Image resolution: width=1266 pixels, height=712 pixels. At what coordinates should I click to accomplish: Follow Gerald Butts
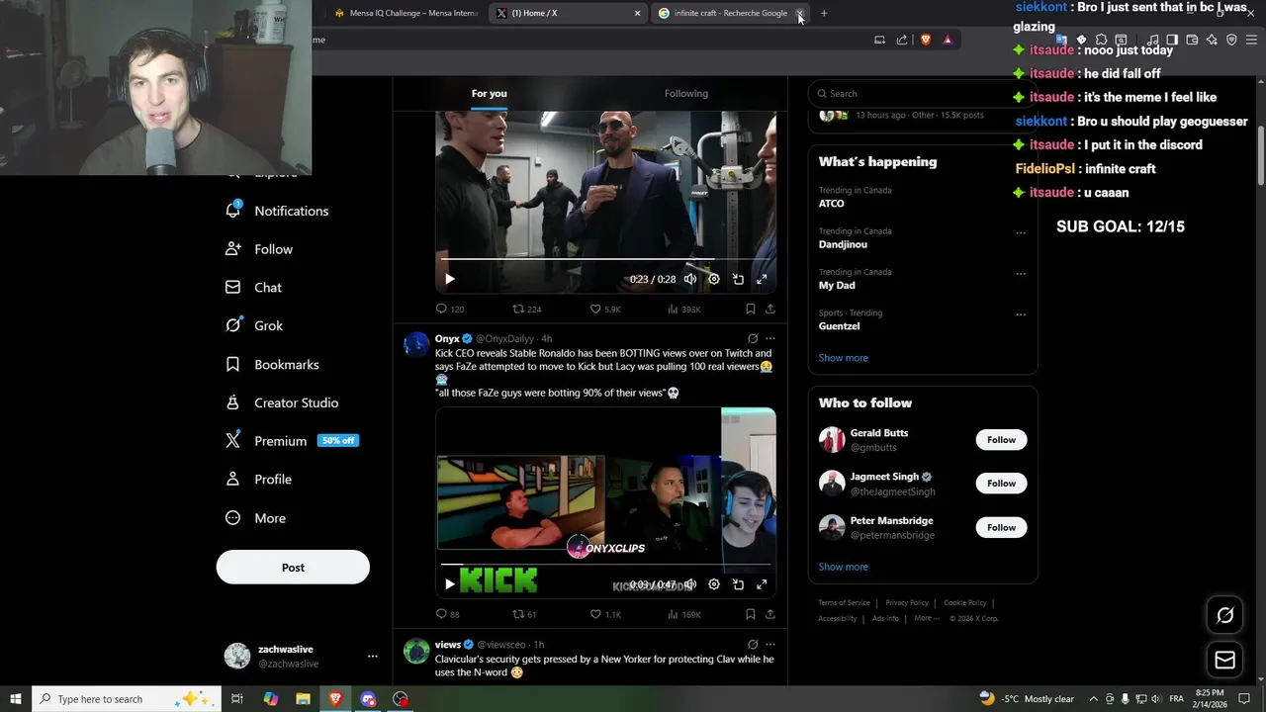click(x=1001, y=440)
